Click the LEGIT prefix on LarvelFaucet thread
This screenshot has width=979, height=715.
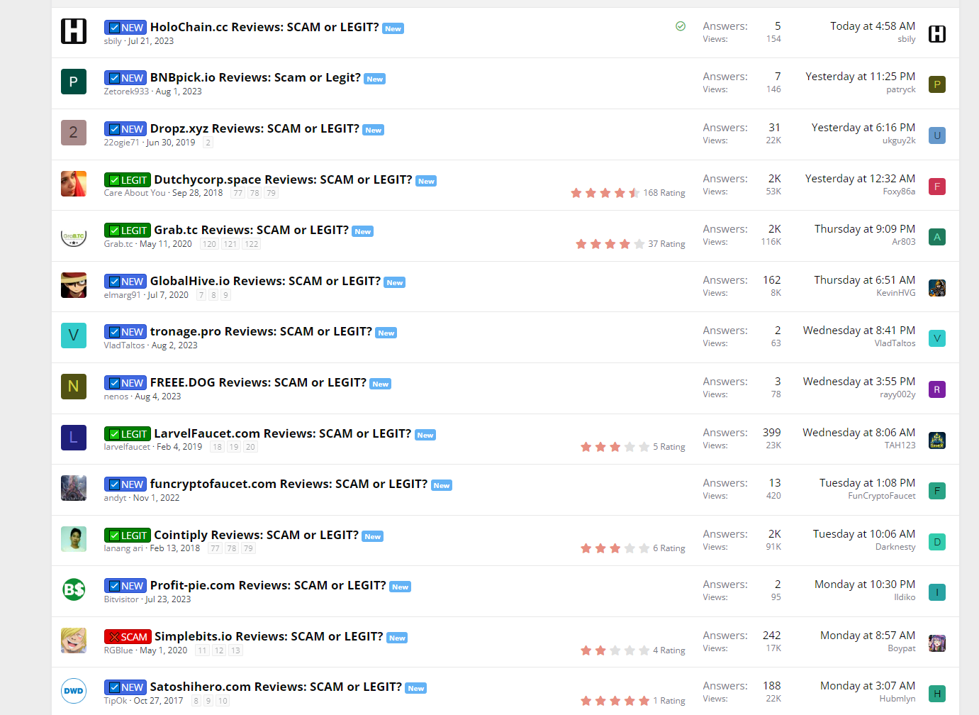click(128, 434)
